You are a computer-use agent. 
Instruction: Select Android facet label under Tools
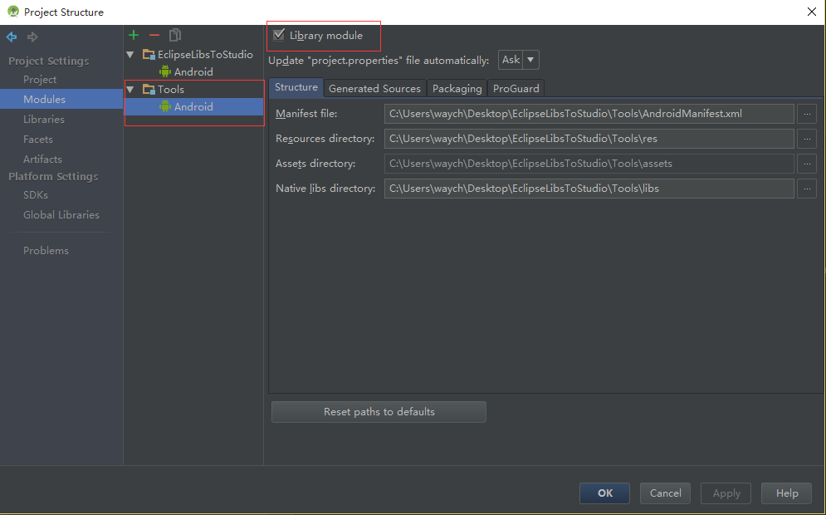pyautogui.click(x=193, y=107)
